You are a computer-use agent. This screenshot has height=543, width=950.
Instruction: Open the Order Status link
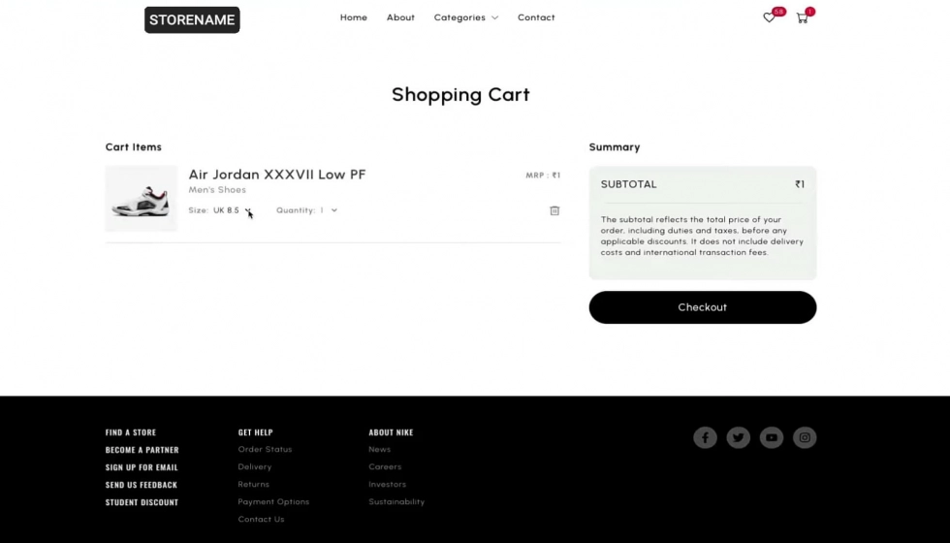click(265, 449)
